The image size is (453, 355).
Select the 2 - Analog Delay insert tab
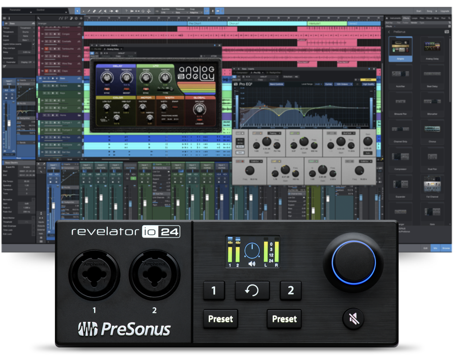113,49
